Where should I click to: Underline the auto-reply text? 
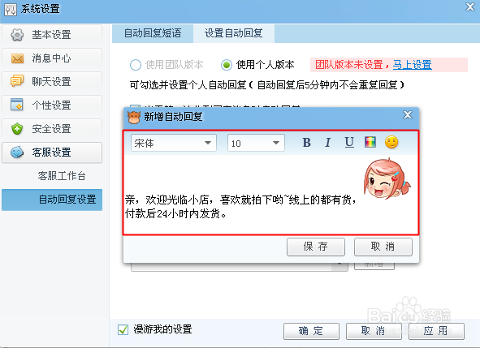coord(349,143)
